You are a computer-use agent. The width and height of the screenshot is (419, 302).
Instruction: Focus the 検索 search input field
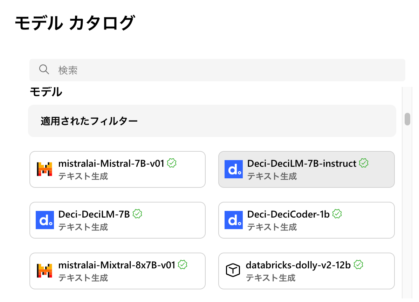[224, 70]
